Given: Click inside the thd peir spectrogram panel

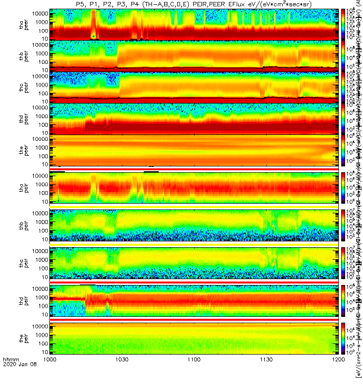Looking at the screenshot, I should (194, 300).
